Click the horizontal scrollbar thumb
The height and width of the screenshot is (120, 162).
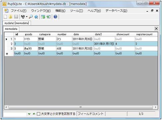pyautogui.click(x=81, y=107)
